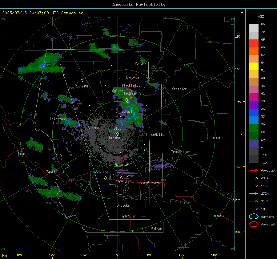Click the Cochrane town label
277x259 pixels.
click(101, 172)
